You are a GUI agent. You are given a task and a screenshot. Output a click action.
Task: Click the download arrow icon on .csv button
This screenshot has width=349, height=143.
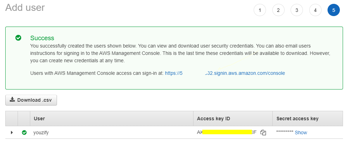(x=12, y=100)
